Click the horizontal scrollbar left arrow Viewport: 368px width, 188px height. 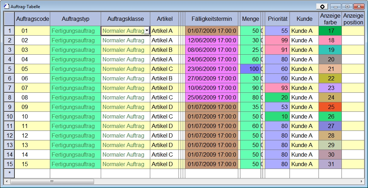pos(7,181)
